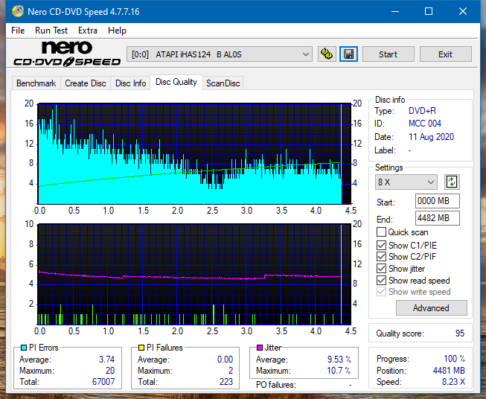Click jitter average 9.53 %
Screen dimensions: 486x399
click(x=339, y=360)
